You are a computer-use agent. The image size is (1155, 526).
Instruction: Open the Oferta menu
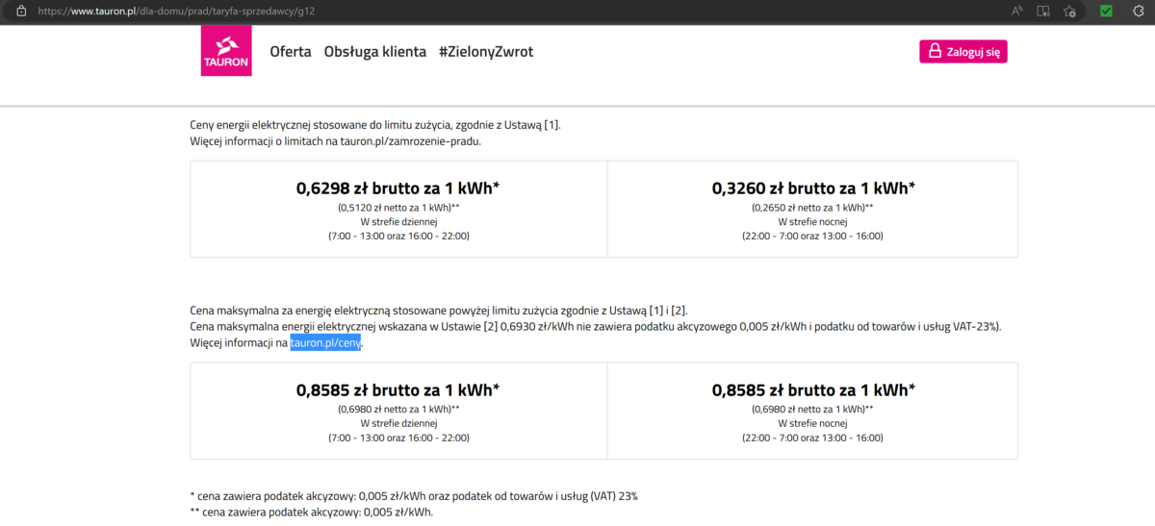[291, 52]
